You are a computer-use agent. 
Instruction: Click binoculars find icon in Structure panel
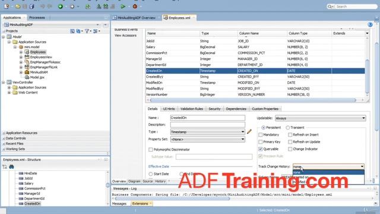(x=11, y=166)
